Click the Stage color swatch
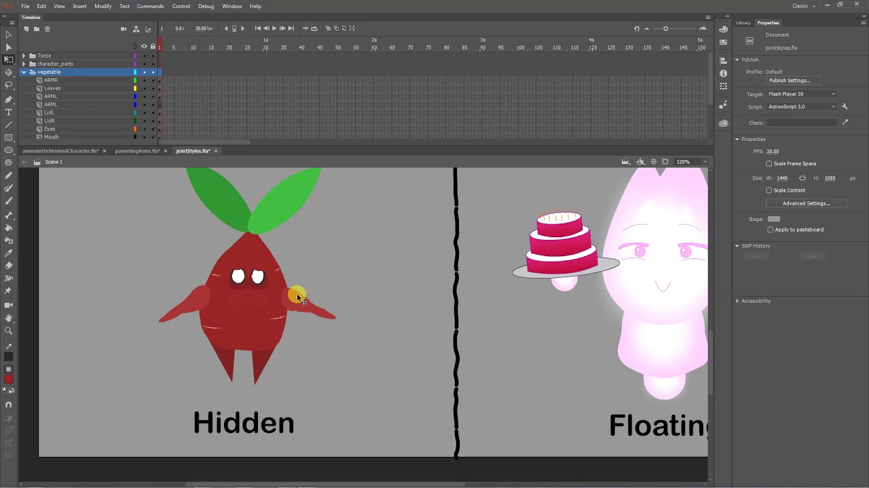Image resolution: width=869 pixels, height=488 pixels. point(774,220)
